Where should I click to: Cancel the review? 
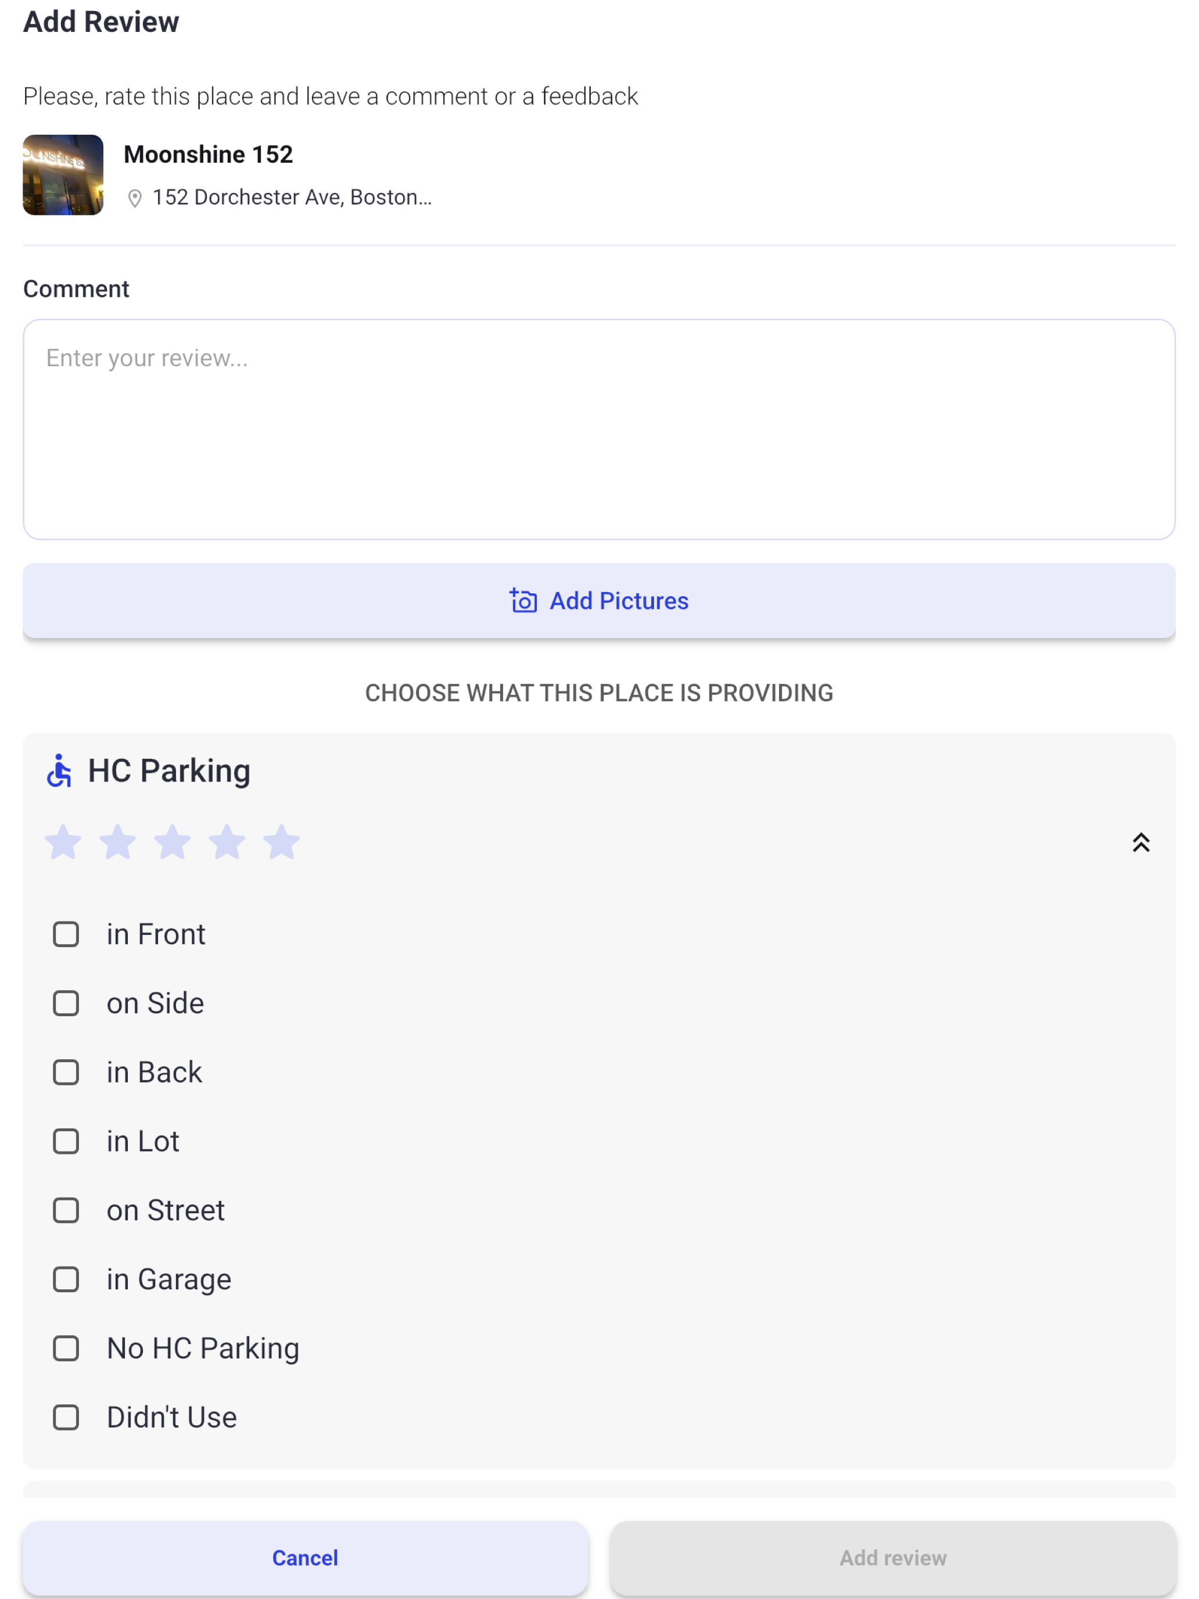(305, 1558)
